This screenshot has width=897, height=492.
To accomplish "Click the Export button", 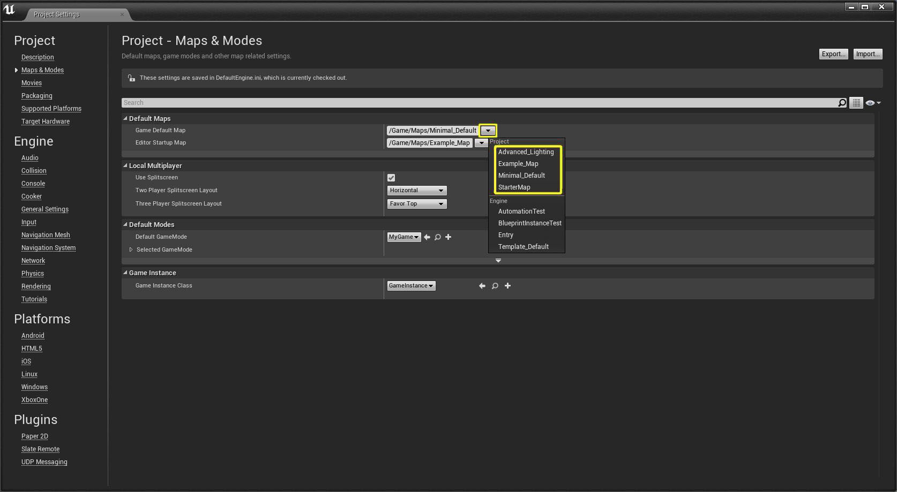I will [833, 54].
